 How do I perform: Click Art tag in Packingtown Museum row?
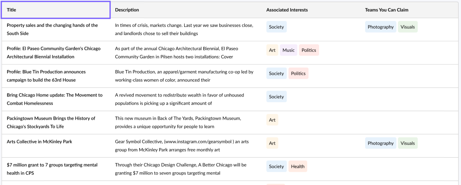click(272, 120)
